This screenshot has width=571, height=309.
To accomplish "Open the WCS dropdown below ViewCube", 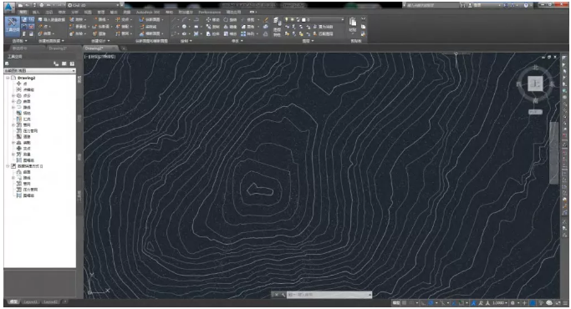I will [x=535, y=112].
